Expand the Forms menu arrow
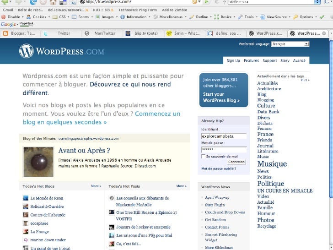This screenshot has height=250, width=333. pos(92,17)
